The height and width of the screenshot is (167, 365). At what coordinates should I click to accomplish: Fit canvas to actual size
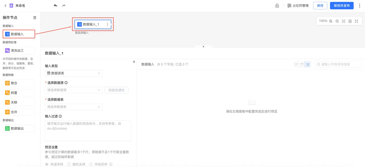pyautogui.click(x=344, y=21)
